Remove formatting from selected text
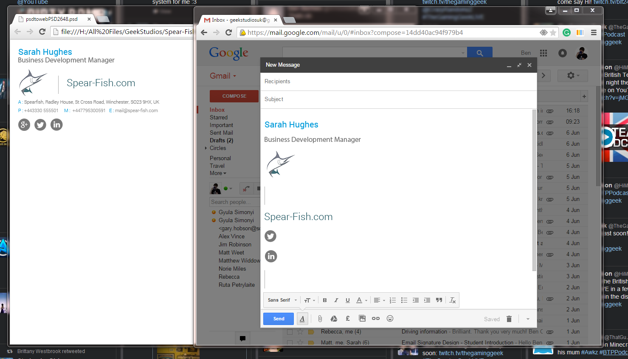 pyautogui.click(x=453, y=300)
